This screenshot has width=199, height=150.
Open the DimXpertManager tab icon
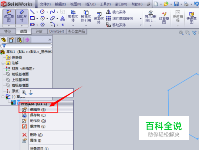point(27,40)
